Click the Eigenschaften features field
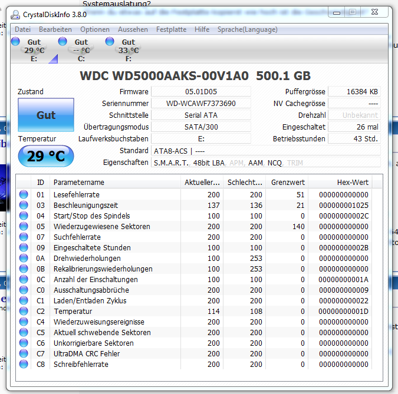The height and width of the screenshot is (394, 398). tap(266, 163)
